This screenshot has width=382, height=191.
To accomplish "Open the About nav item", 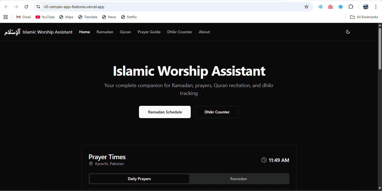I will point(204,32).
